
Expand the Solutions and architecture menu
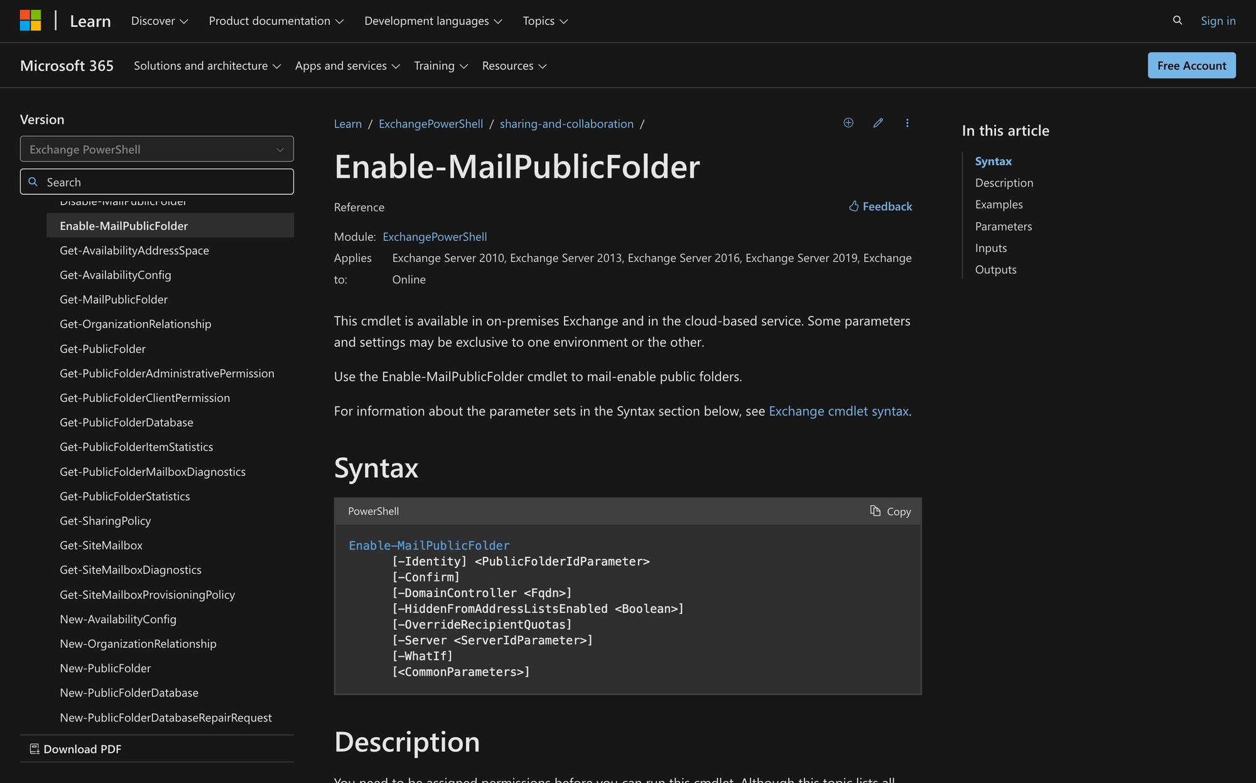[x=207, y=65]
